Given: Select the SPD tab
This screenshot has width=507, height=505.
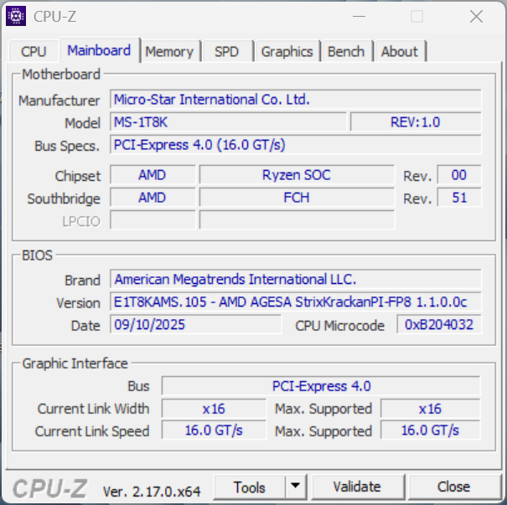Looking at the screenshot, I should 226,51.
